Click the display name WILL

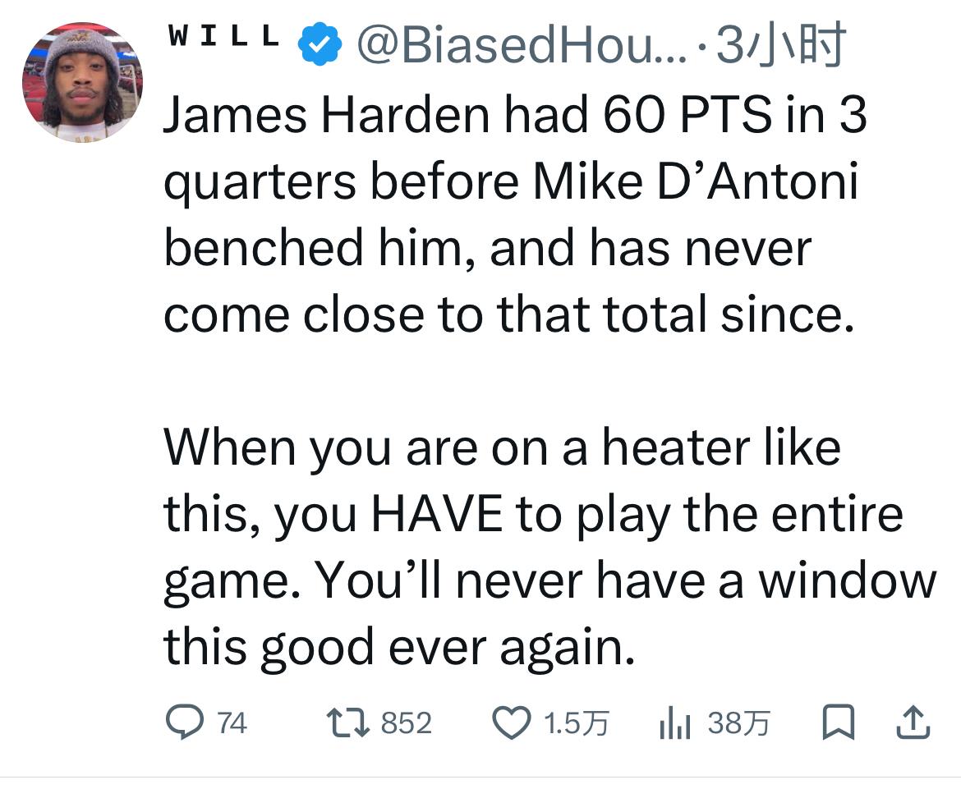coord(223,37)
